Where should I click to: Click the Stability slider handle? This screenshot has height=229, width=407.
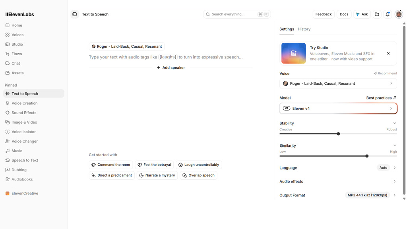(x=338, y=134)
